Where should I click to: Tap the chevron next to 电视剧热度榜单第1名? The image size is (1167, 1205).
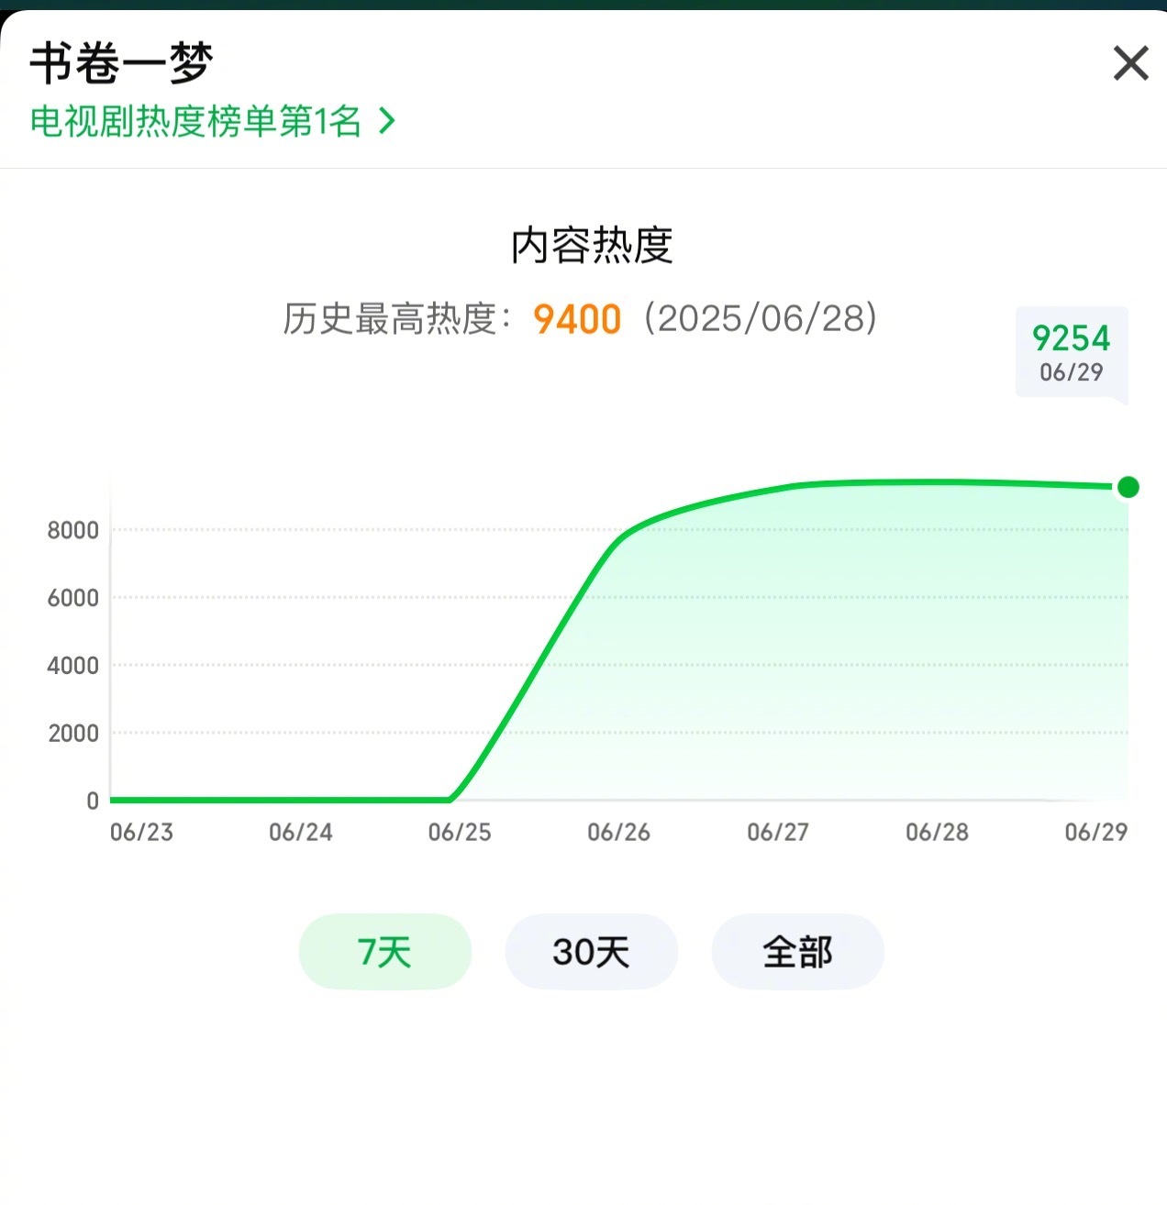tap(388, 121)
